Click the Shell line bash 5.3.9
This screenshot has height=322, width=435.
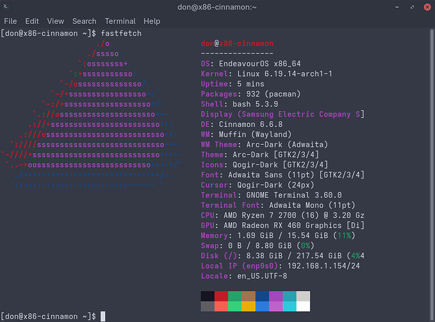[x=240, y=104]
